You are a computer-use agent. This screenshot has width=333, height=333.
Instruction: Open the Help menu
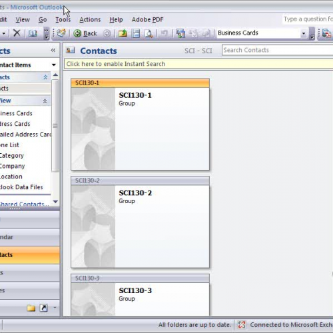click(116, 20)
